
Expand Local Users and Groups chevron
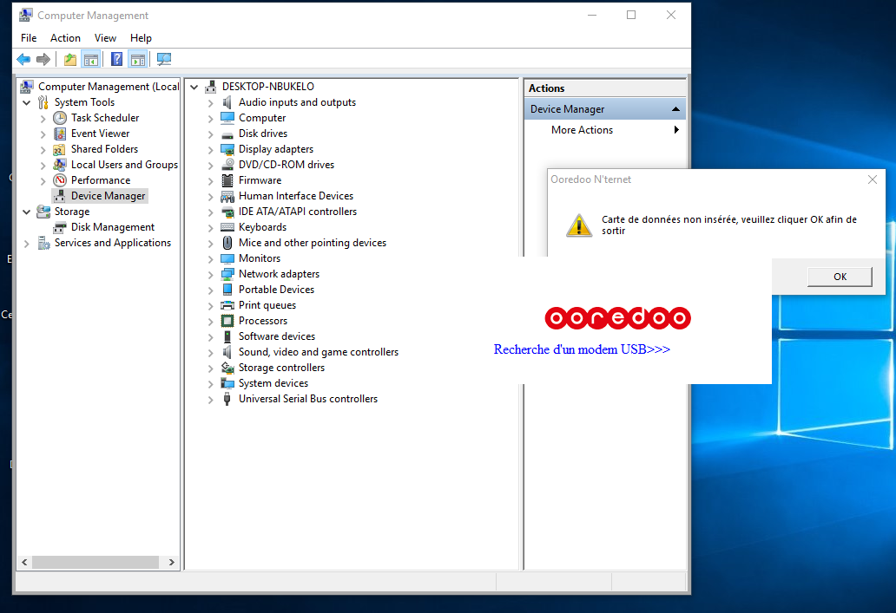click(43, 165)
